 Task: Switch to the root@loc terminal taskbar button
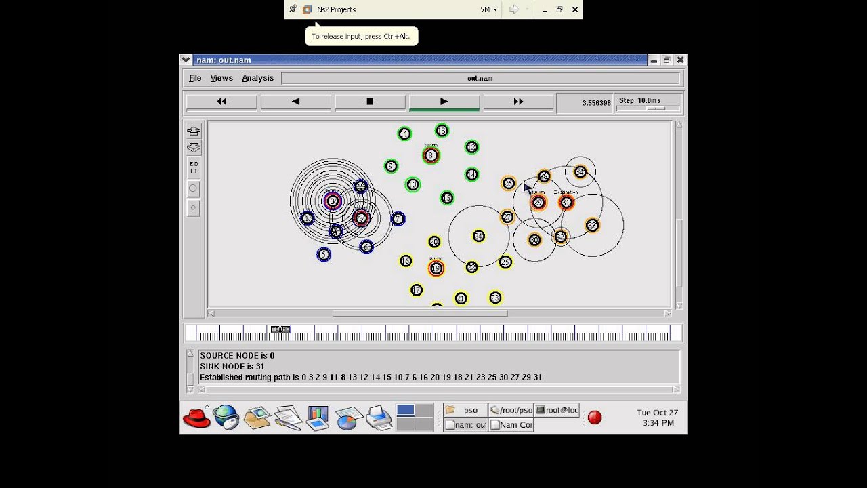[x=557, y=410]
